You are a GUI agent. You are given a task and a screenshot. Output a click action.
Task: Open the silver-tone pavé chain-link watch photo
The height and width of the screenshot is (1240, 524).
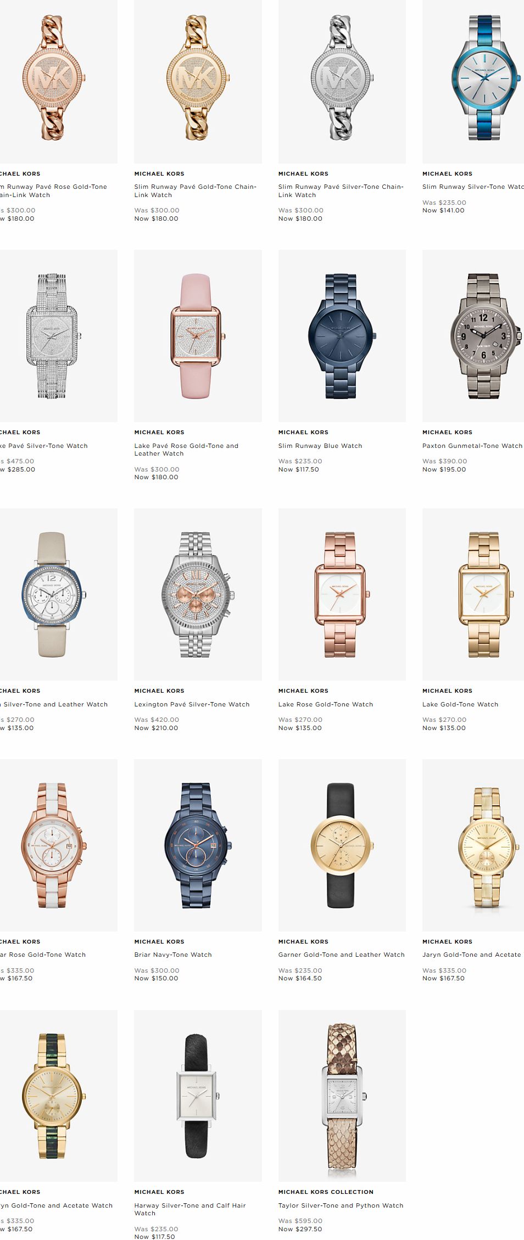tap(342, 81)
